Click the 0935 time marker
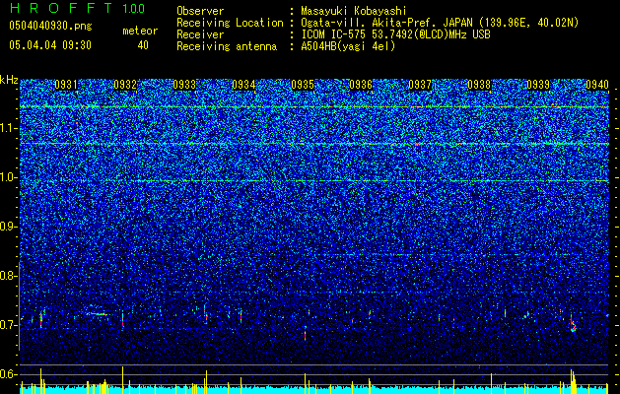The image size is (620, 394). pyautogui.click(x=303, y=85)
